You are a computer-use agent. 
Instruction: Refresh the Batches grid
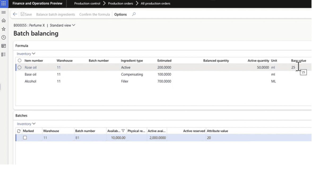click(19, 131)
